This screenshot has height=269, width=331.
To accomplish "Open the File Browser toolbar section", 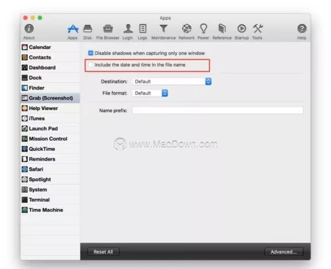I will point(108,31).
